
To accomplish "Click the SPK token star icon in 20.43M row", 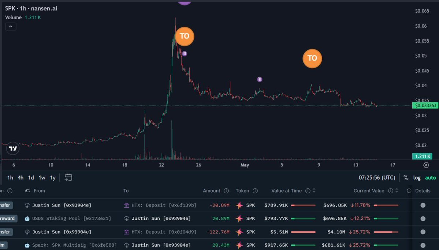I will point(239,245).
